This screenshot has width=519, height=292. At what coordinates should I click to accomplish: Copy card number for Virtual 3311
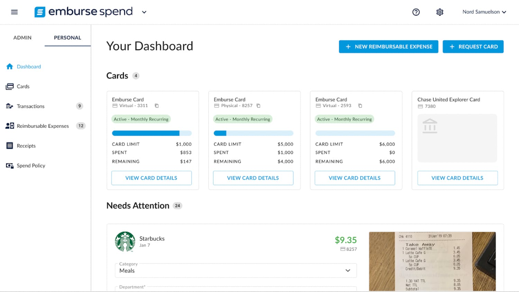click(x=157, y=106)
